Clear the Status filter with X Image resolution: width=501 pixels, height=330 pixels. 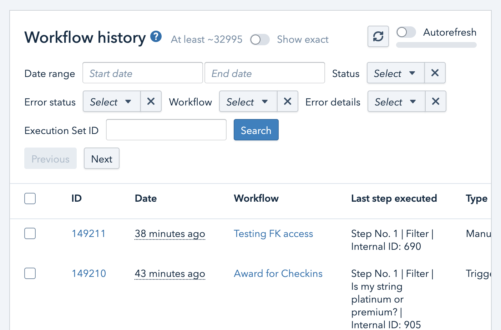click(x=435, y=73)
